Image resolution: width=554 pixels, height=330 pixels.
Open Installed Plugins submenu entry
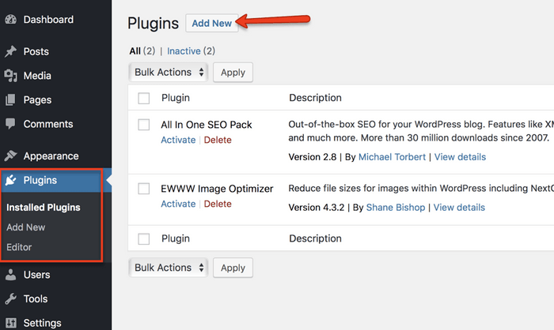point(43,208)
